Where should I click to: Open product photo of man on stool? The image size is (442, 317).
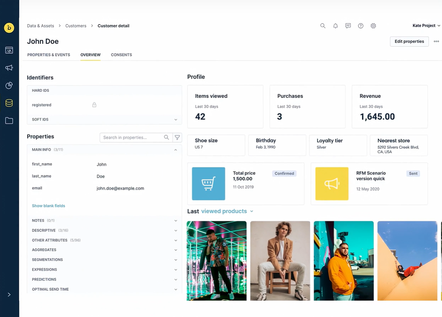click(280, 261)
